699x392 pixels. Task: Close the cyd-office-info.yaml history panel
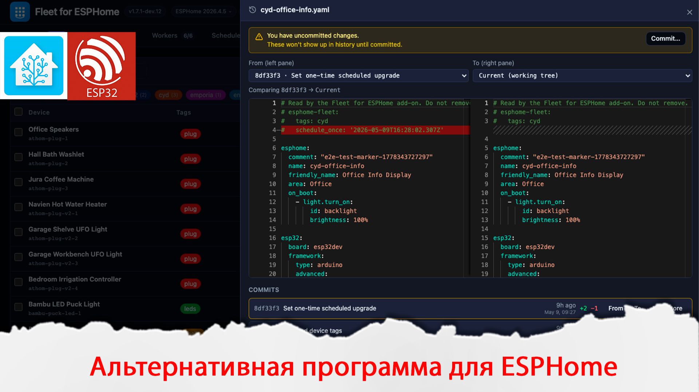click(x=690, y=12)
